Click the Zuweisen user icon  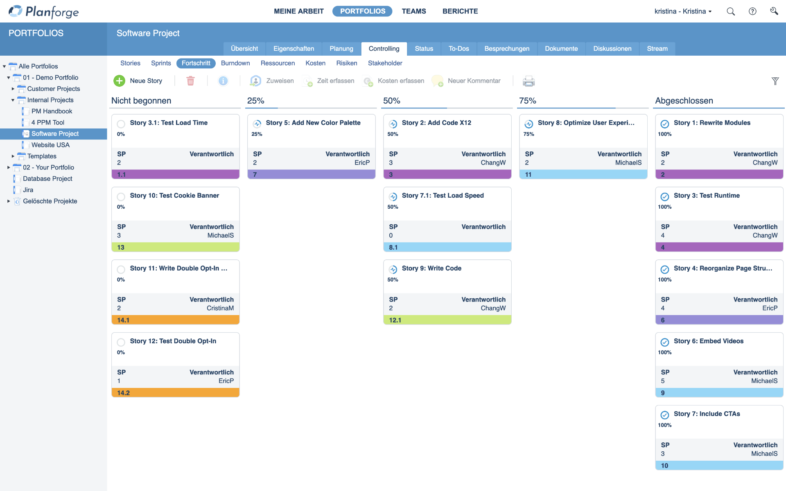256,81
